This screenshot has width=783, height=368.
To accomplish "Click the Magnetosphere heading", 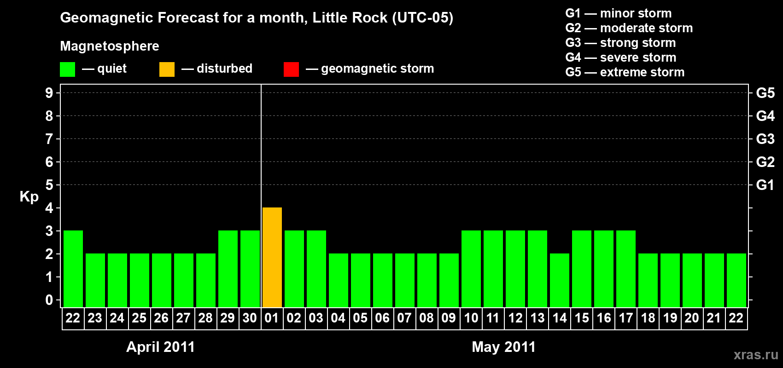I will pyautogui.click(x=110, y=46).
